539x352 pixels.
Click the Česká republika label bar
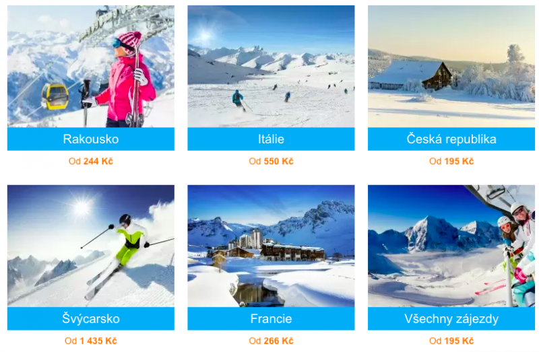pyautogui.click(x=451, y=139)
